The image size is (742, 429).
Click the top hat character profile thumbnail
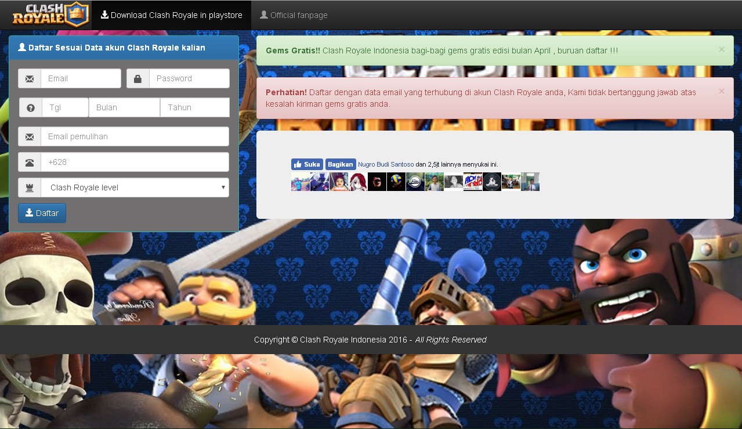click(320, 182)
